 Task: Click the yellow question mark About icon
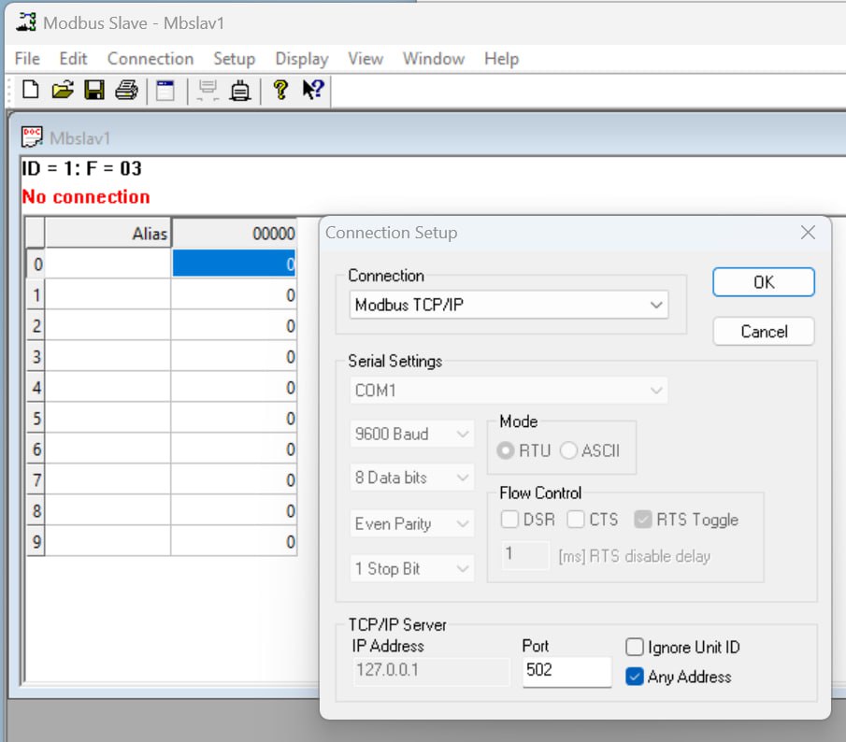pyautogui.click(x=280, y=90)
